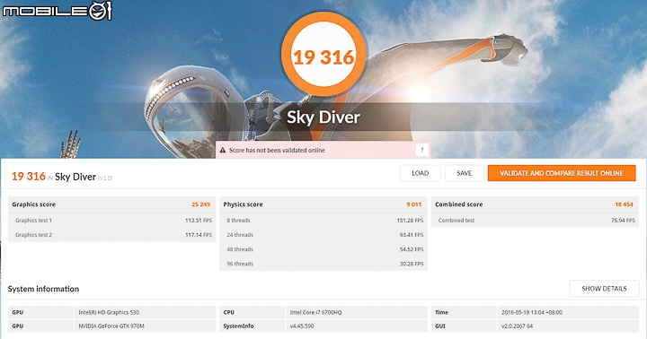Click the warning triangle icon
The image size is (647, 339).
pos(223,151)
